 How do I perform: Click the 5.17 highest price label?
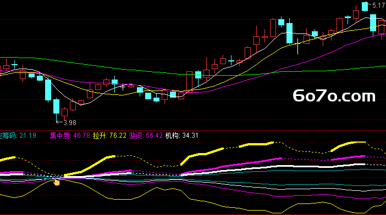[379, 5]
